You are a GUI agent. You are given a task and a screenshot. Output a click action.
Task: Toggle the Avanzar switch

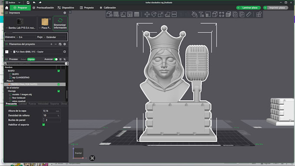click(x=56, y=59)
